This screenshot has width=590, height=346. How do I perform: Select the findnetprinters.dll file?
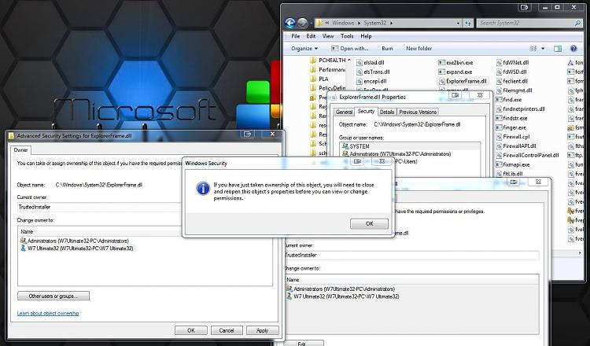(x=521, y=109)
